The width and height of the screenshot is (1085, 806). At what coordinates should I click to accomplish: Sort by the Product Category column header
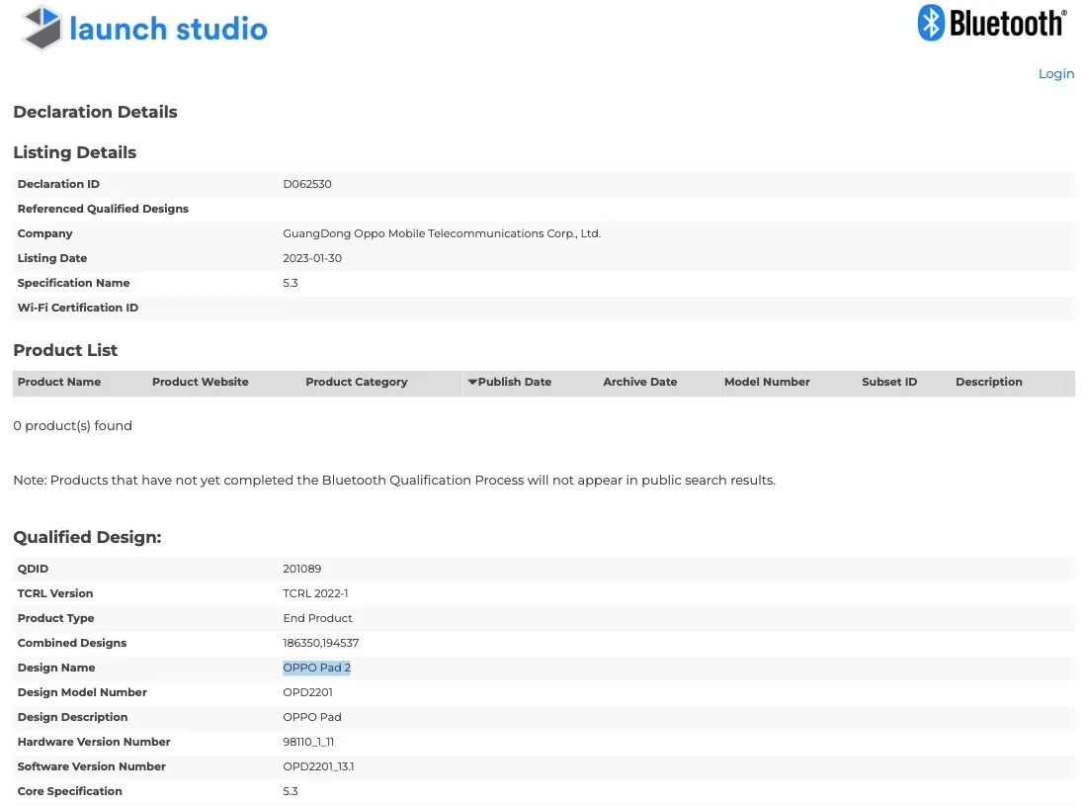(x=357, y=382)
